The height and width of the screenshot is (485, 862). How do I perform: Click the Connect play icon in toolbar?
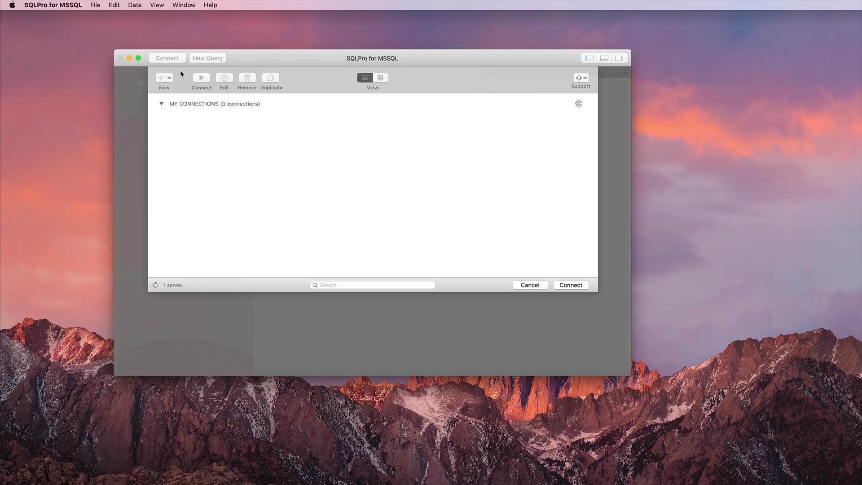pyautogui.click(x=201, y=78)
